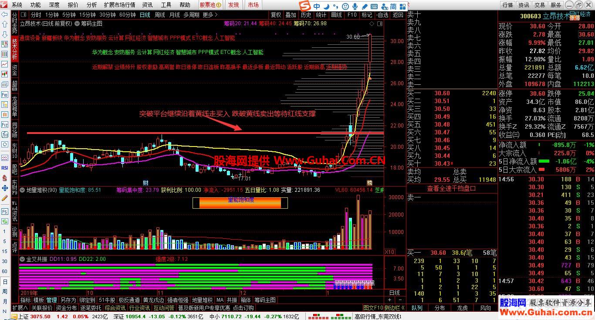Click stock code 300603 in quote panel
The height and width of the screenshot is (320, 595).
pyautogui.click(x=531, y=17)
